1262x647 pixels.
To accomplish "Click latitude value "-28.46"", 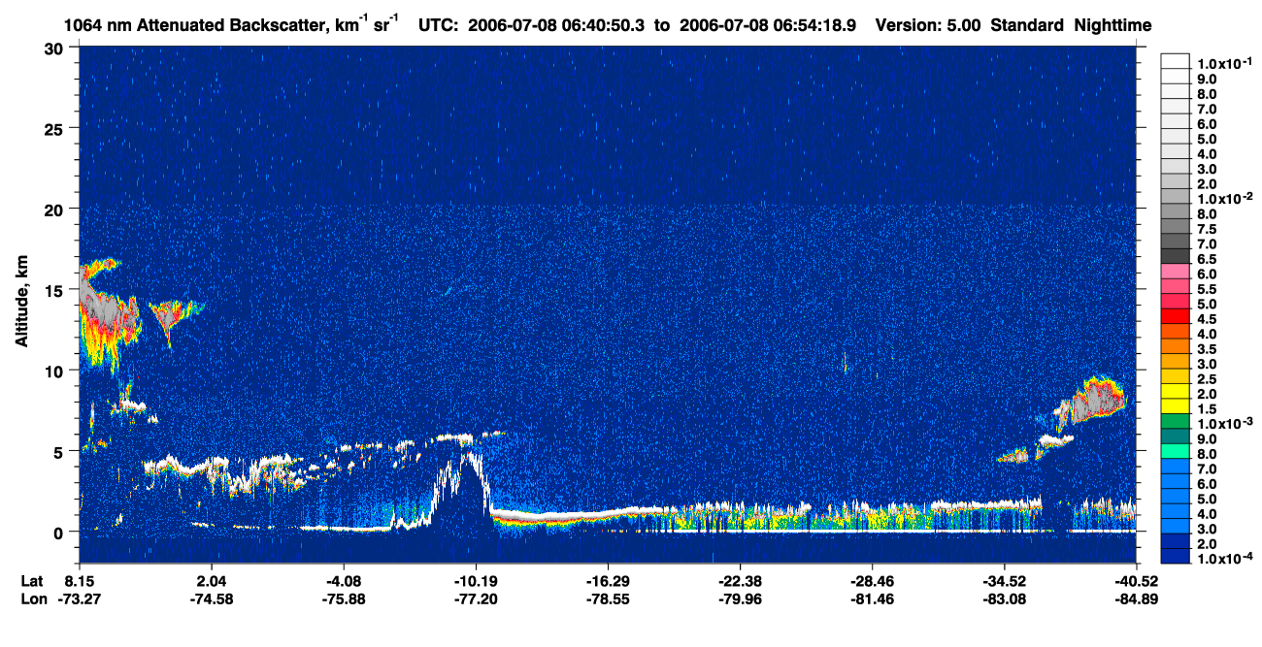I will click(x=872, y=581).
